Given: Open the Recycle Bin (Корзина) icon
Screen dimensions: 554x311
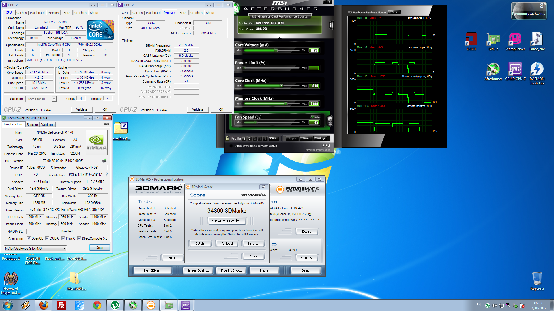Looking at the screenshot, I should point(537,281).
